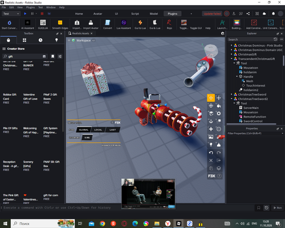Viewport: 285px width, 228px height.
Task: Click the Run command button
Action: tap(278, 208)
